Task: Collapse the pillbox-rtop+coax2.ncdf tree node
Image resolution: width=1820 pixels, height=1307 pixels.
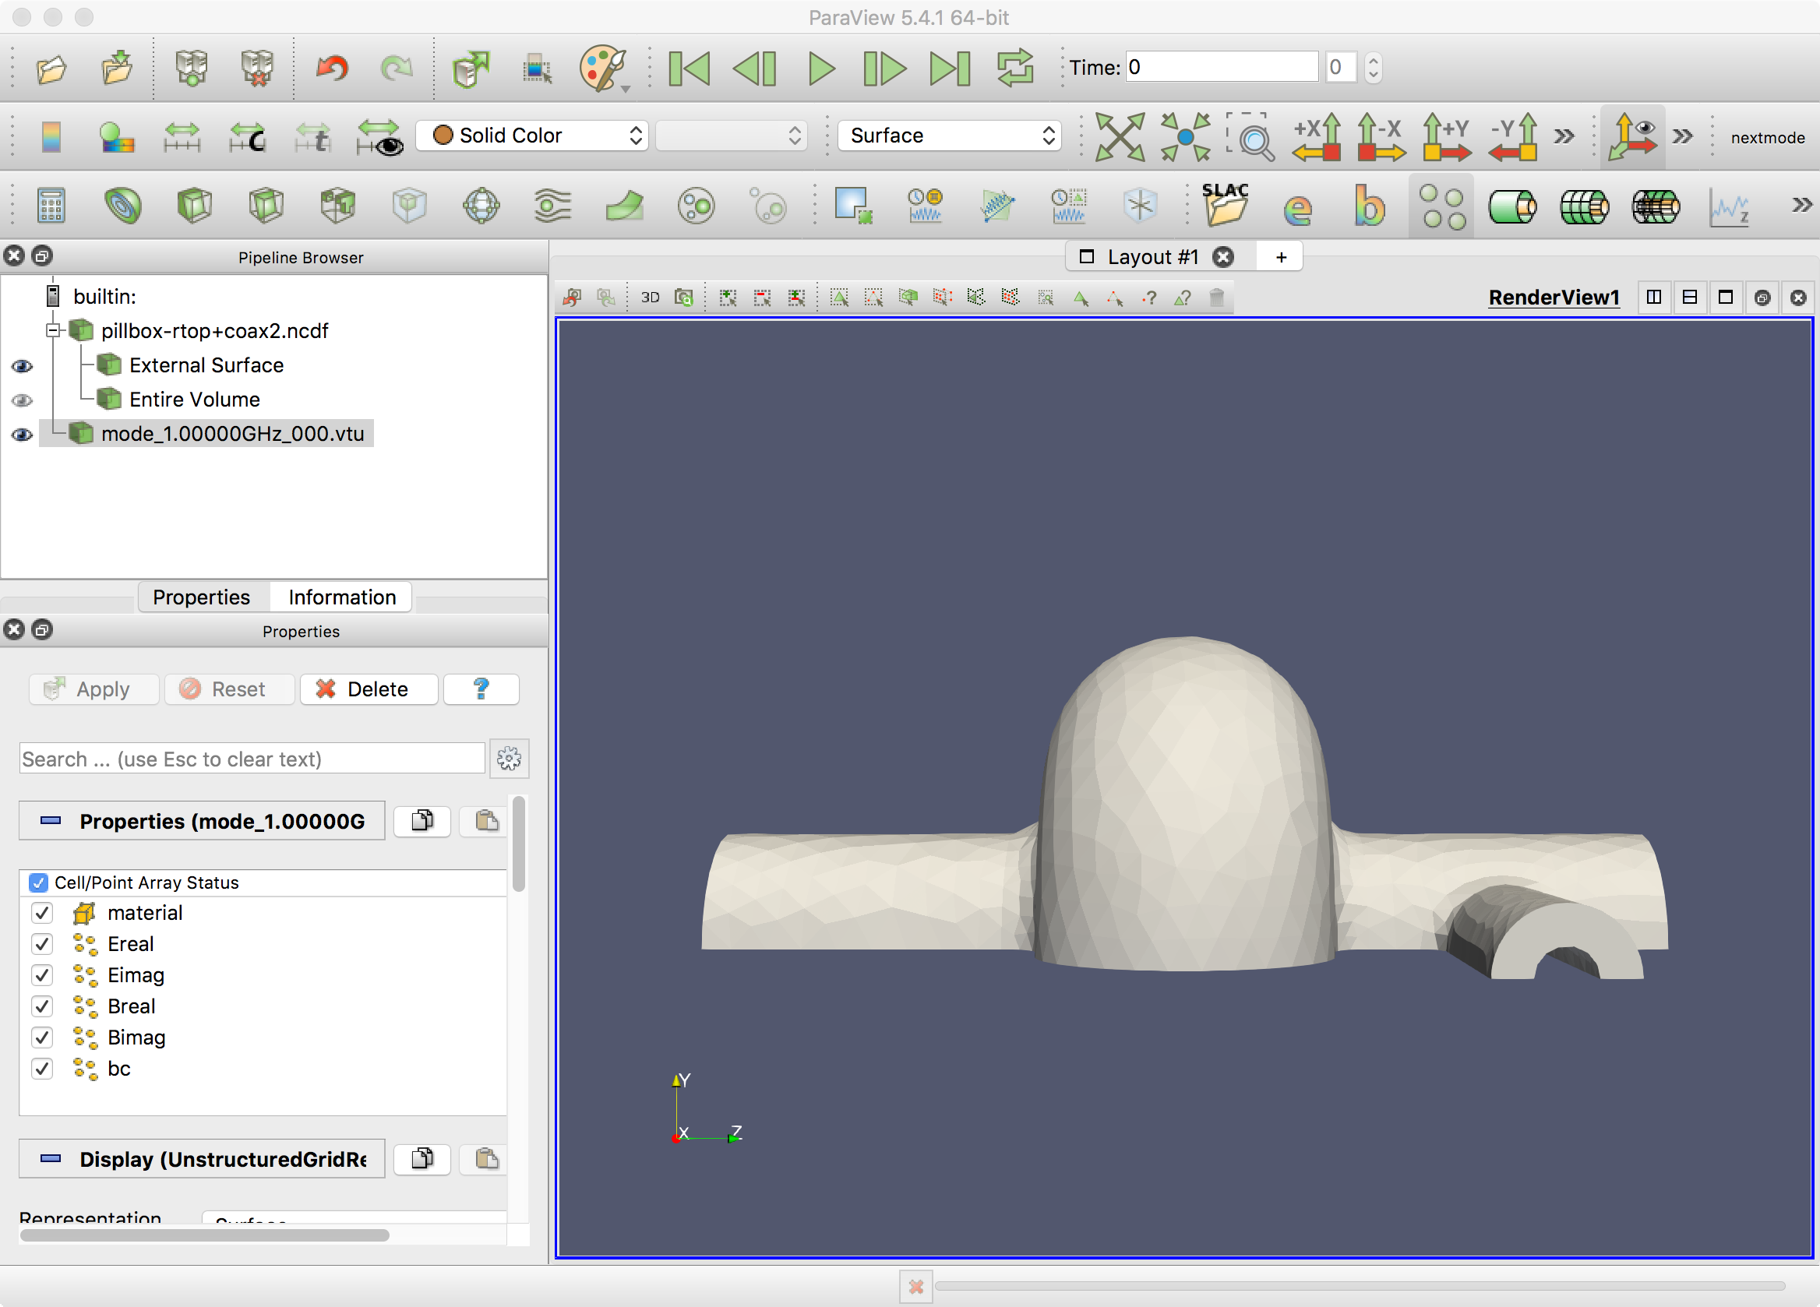Action: click(53, 330)
